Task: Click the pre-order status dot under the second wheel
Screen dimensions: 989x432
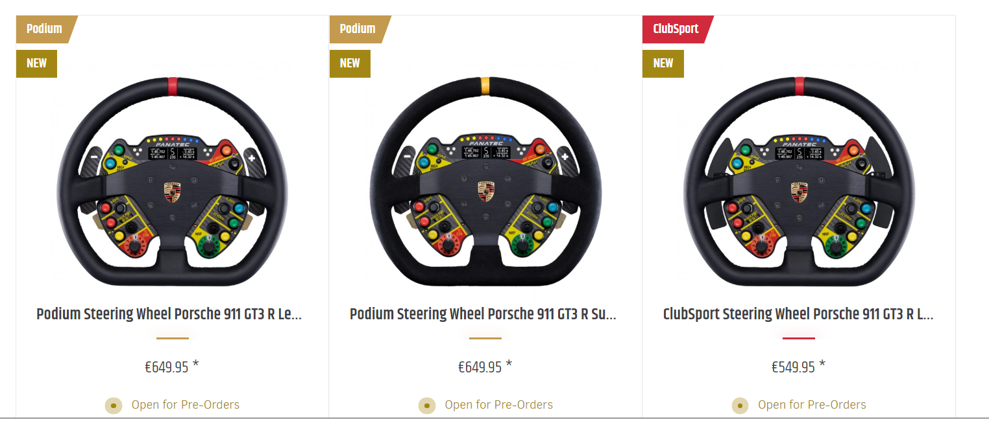Action: pos(427,405)
